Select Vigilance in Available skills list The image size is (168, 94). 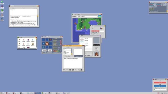67,54
